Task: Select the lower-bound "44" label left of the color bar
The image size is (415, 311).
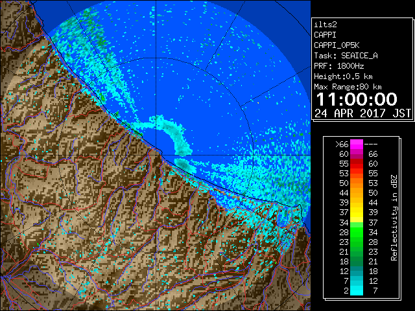Action: 344,193
